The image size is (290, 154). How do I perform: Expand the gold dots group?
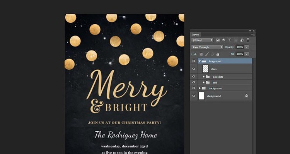point(204,77)
